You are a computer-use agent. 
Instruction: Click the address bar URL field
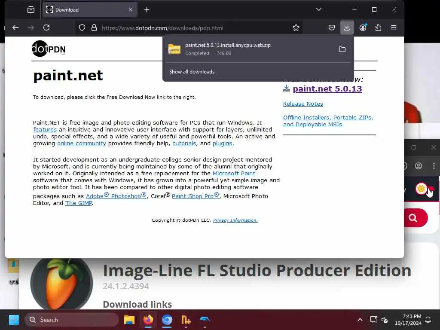[x=188, y=28]
